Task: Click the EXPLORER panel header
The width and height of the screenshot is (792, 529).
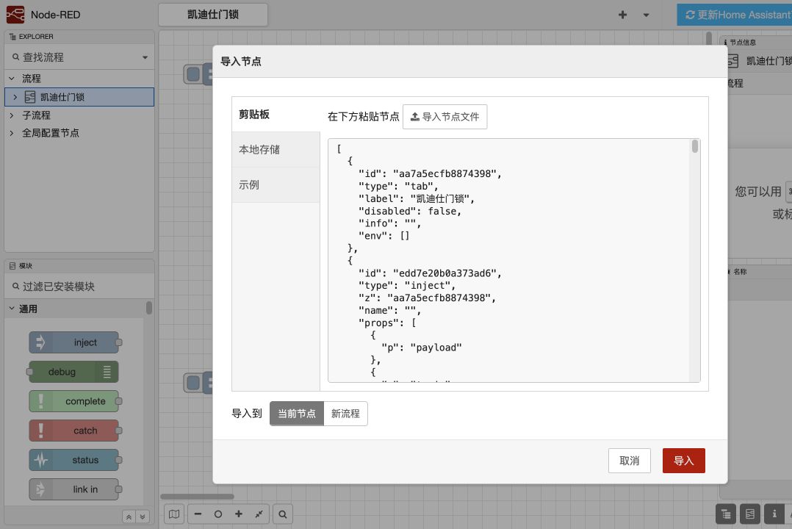Action: (x=79, y=37)
